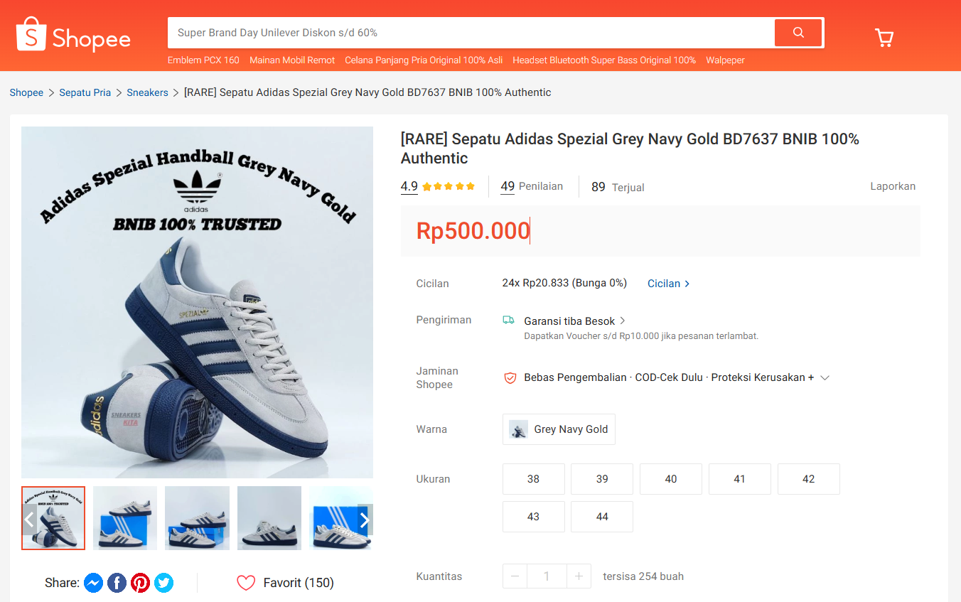Image resolution: width=961 pixels, height=602 pixels.
Task: Add product to Favorit with heart
Action: [x=246, y=583]
